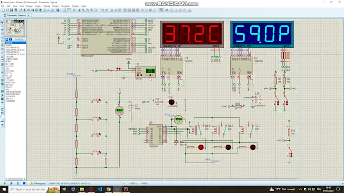The height and width of the screenshot is (193, 344).
Task: Click the Step simulation button
Action: [11, 183]
